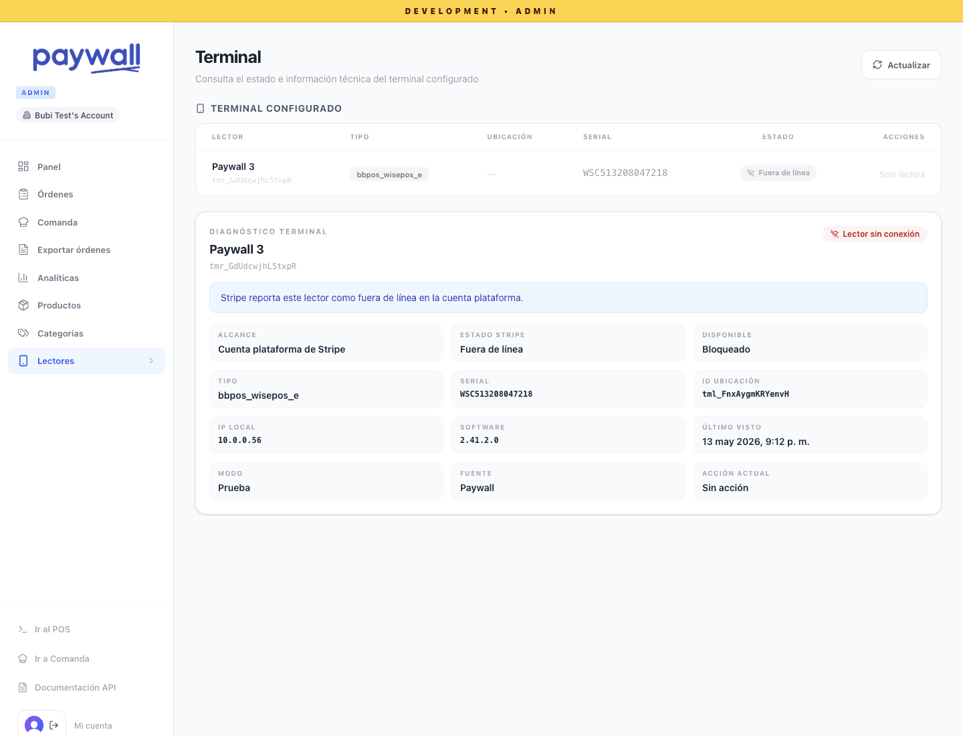Image resolution: width=963 pixels, height=736 pixels.
Task: Click the bbpos_wisepos_e value in the diagnostic Tipo card
Action: click(x=258, y=395)
